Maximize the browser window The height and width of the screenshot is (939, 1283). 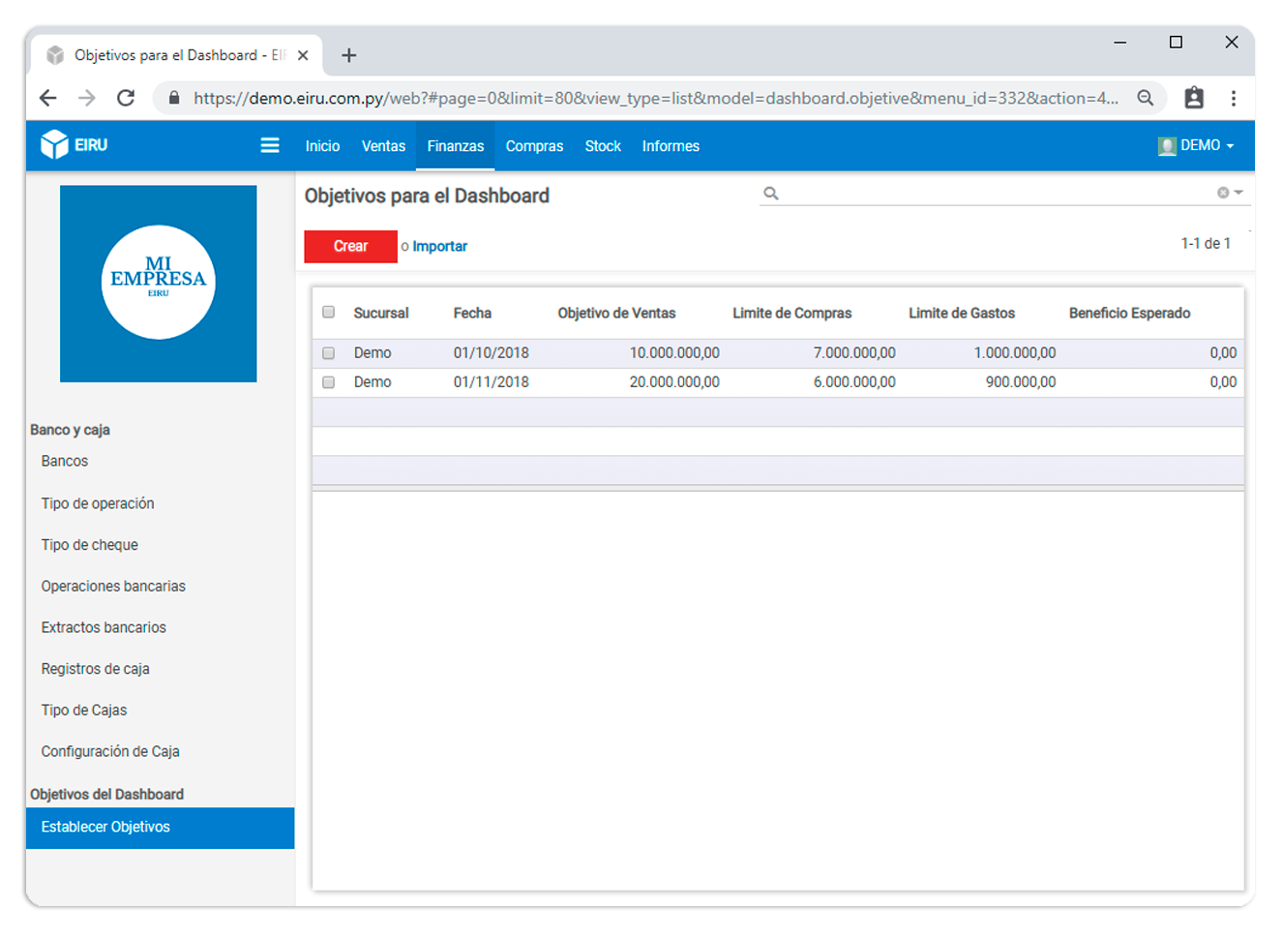pos(1176,42)
